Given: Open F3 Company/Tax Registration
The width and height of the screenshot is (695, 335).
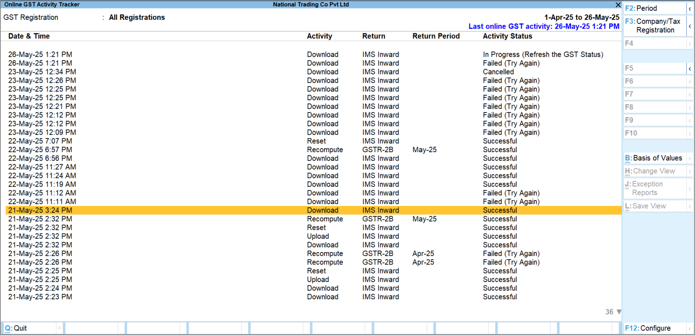Looking at the screenshot, I should (x=654, y=26).
